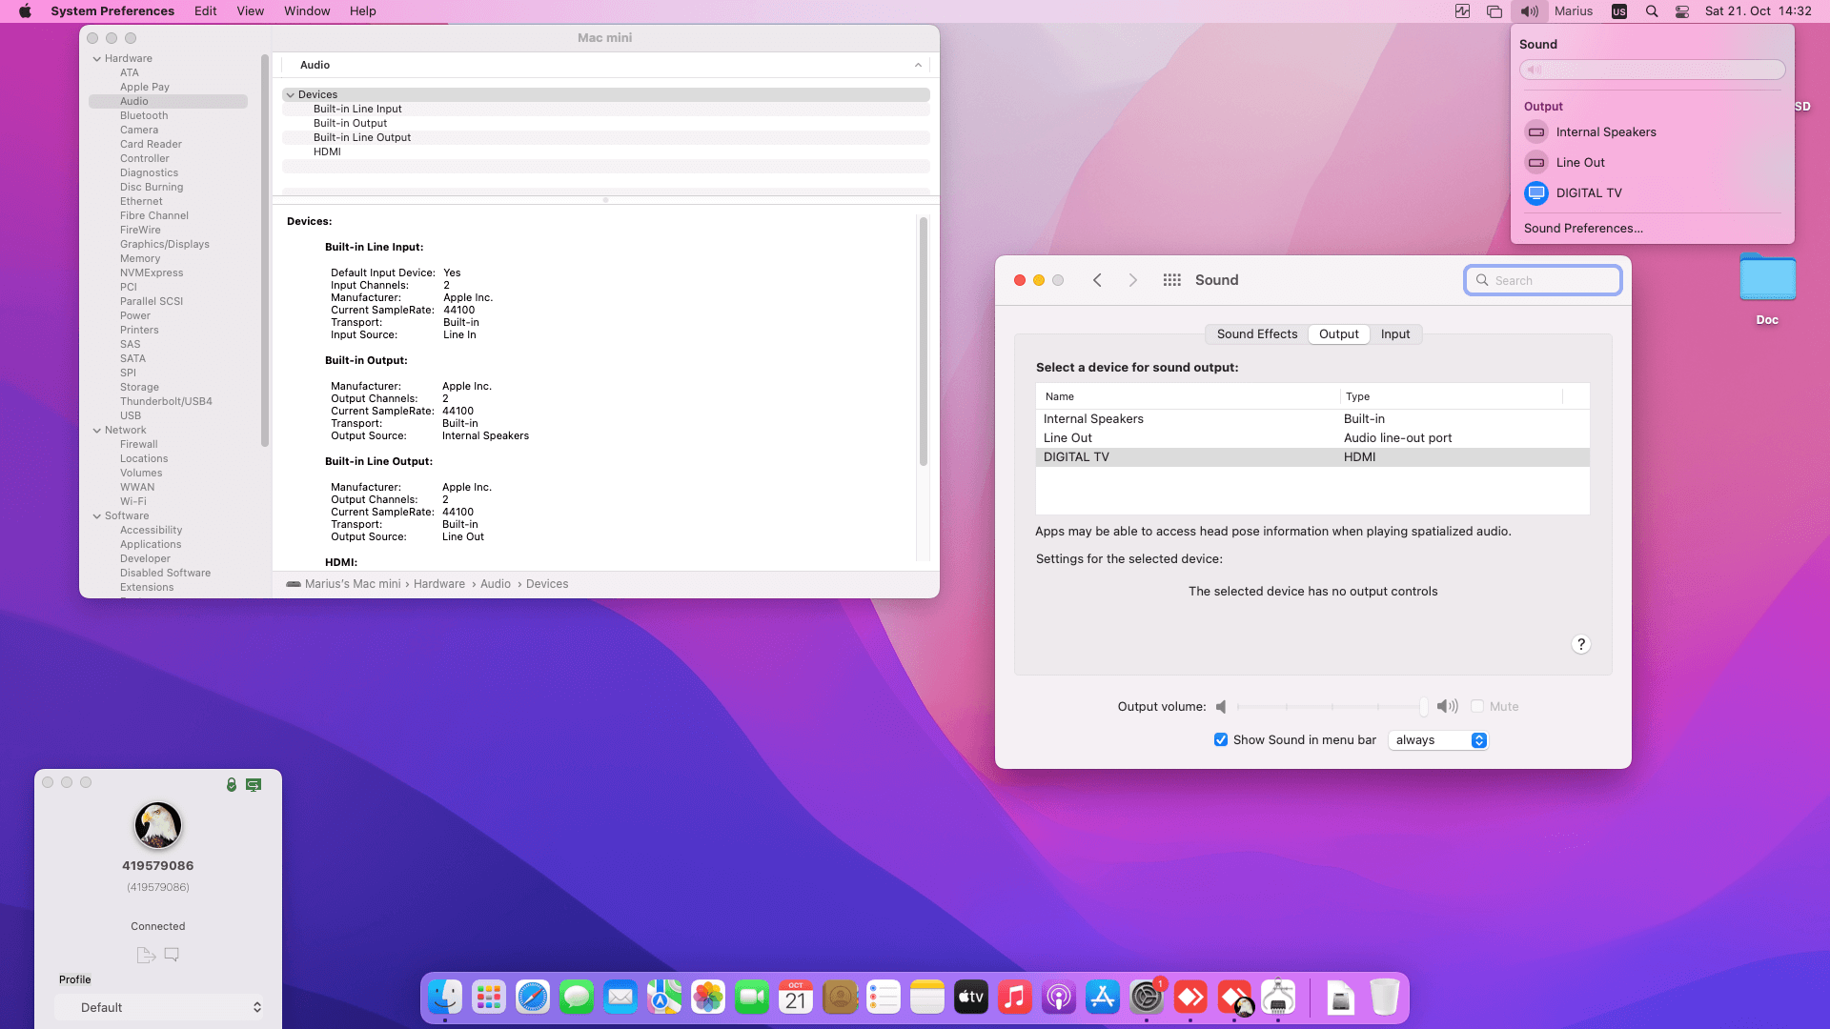Click the help question mark button
Image resolution: width=1830 pixels, height=1029 pixels.
[1580, 644]
